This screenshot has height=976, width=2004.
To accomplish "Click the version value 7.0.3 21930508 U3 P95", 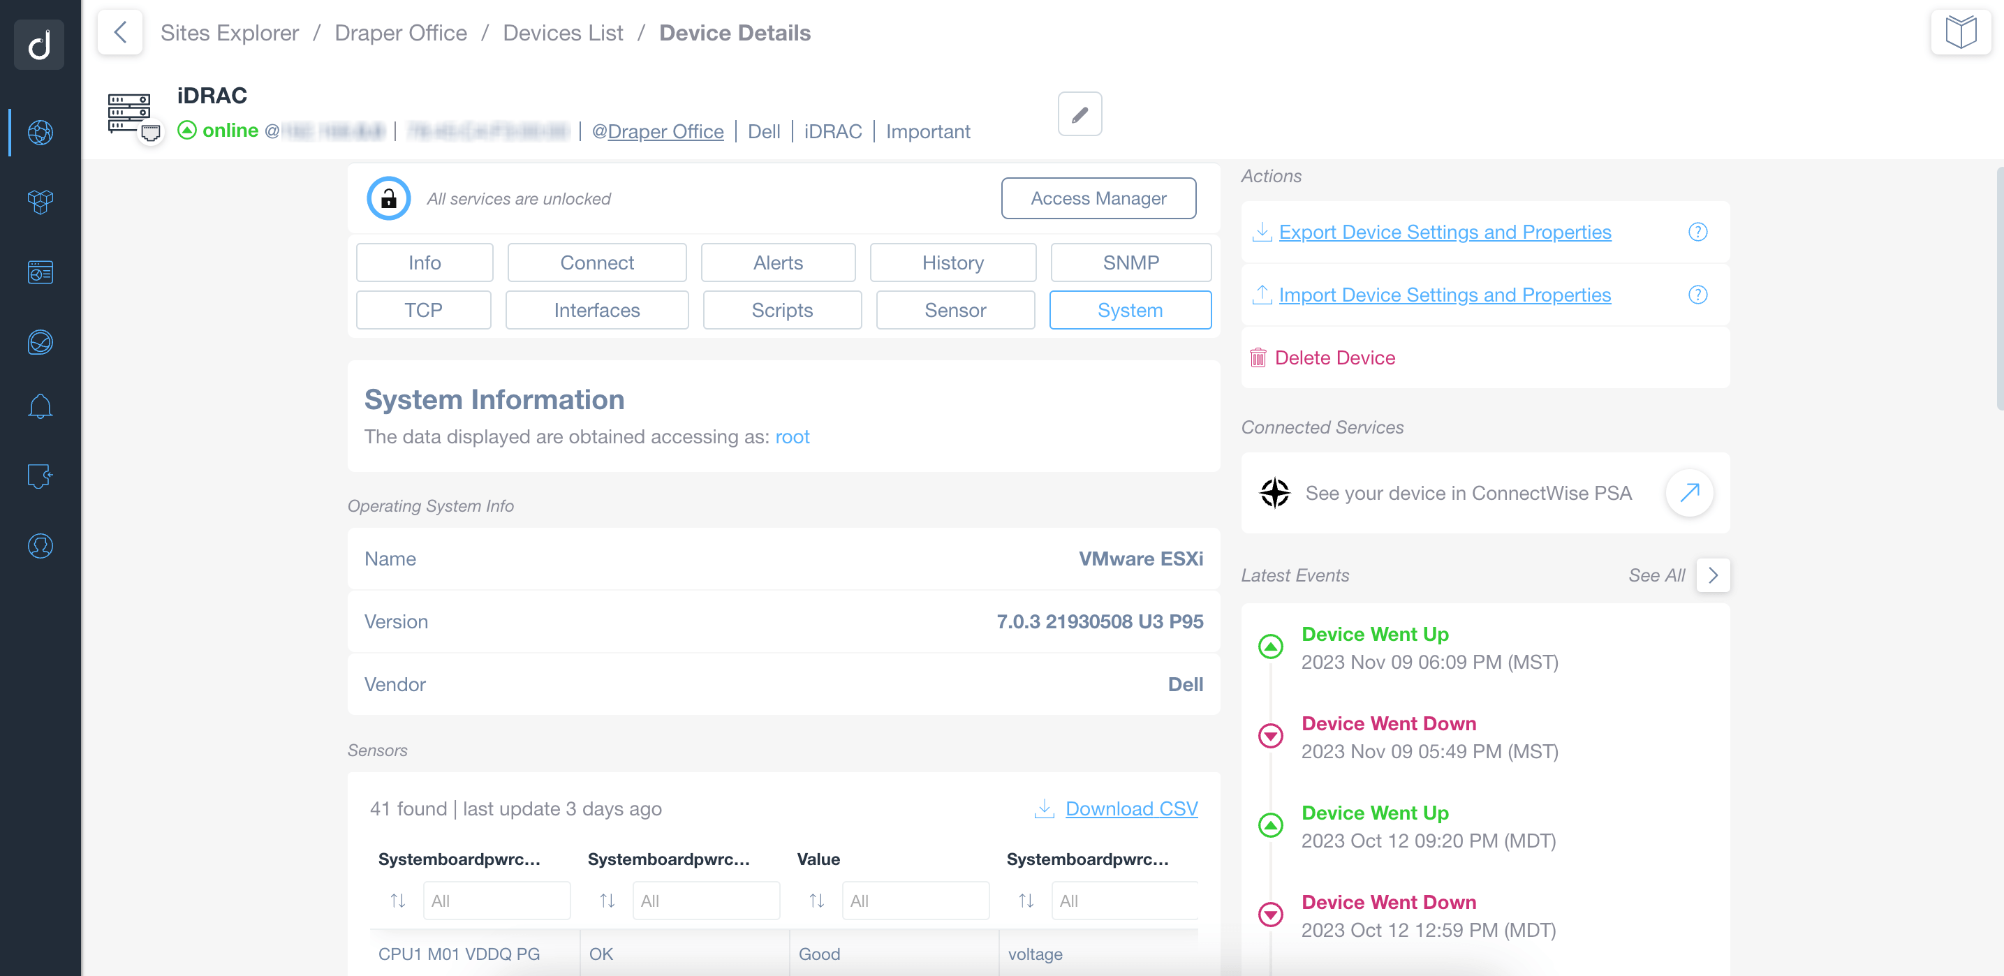I will coord(1099,621).
